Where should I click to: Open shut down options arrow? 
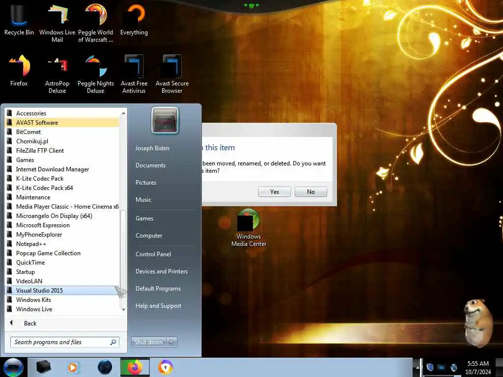tap(171, 342)
